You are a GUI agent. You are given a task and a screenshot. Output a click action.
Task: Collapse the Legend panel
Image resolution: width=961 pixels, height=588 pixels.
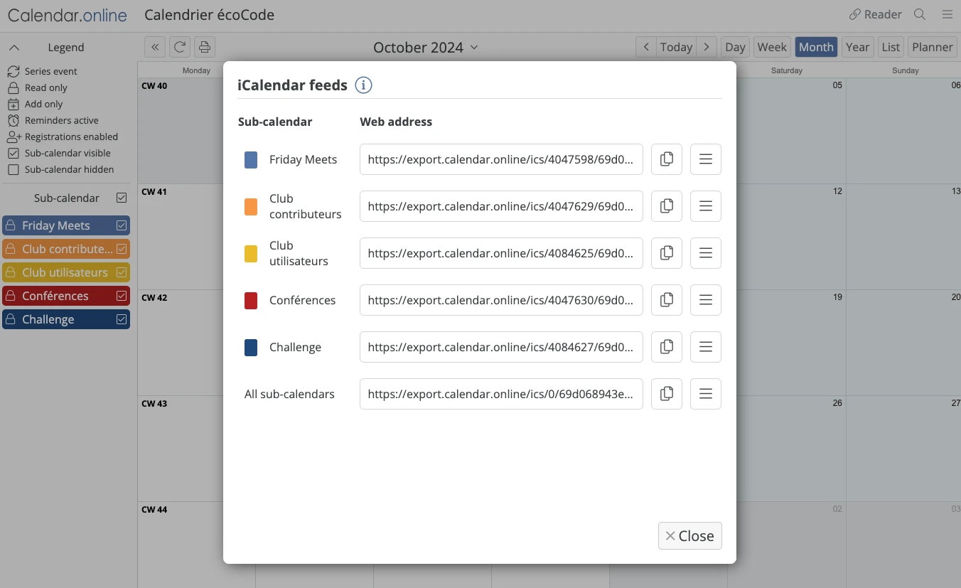pos(15,47)
